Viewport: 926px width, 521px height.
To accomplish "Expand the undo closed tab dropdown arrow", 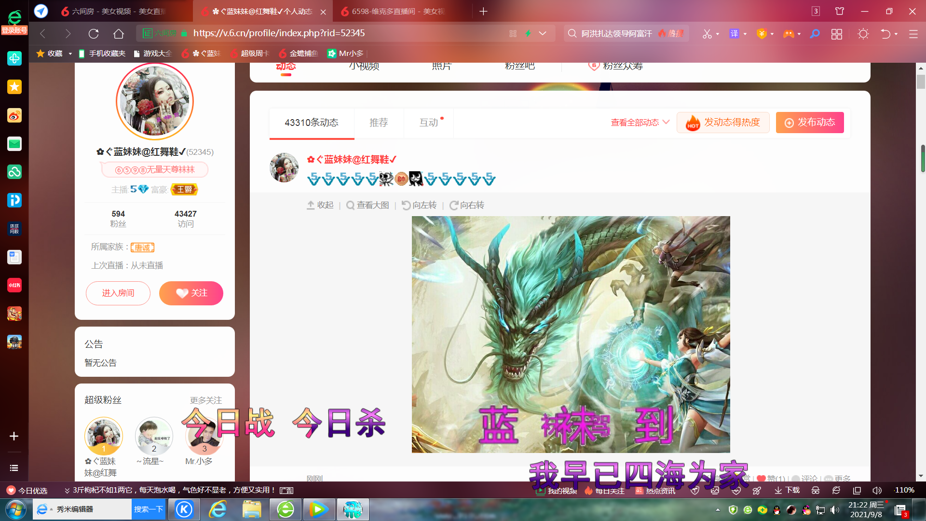I will pos(896,34).
